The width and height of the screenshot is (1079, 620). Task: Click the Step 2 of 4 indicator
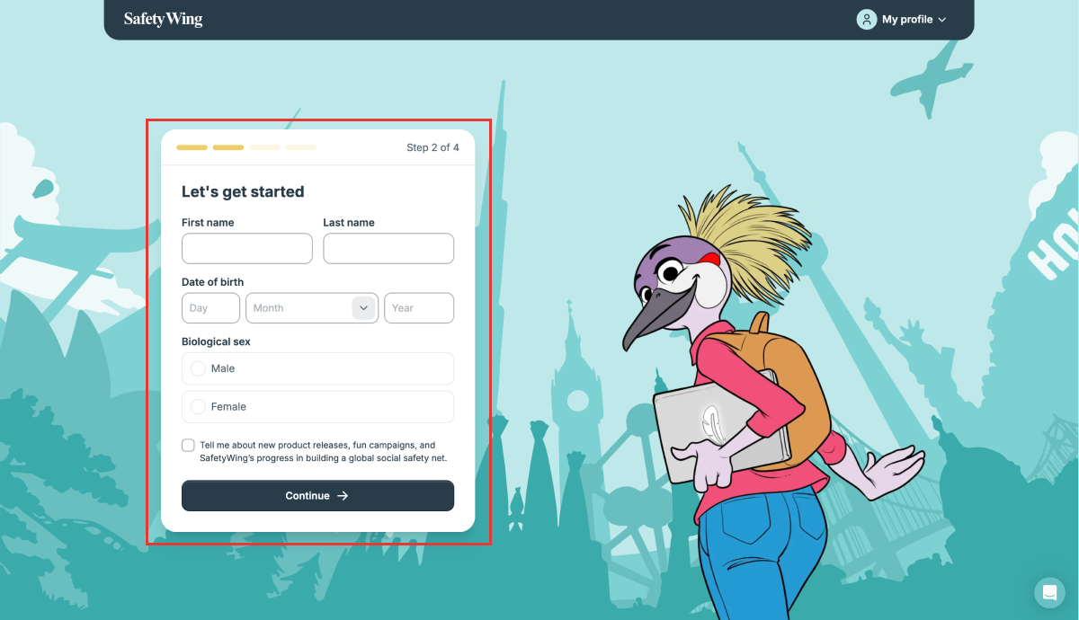(432, 147)
